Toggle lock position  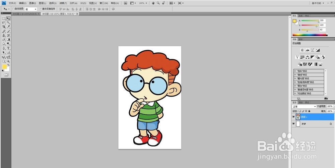click(x=306, y=111)
